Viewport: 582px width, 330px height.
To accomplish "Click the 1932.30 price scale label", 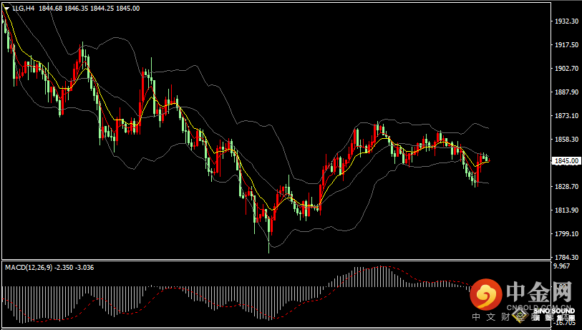I will pos(567,21).
